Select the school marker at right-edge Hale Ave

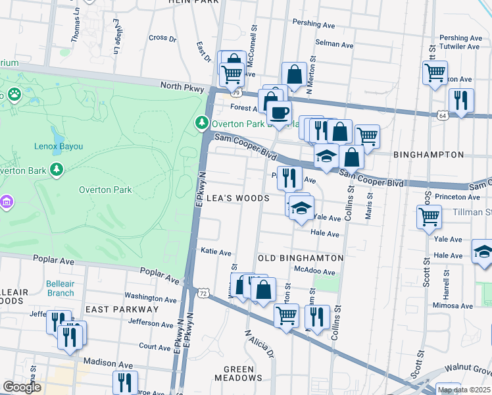click(483, 252)
